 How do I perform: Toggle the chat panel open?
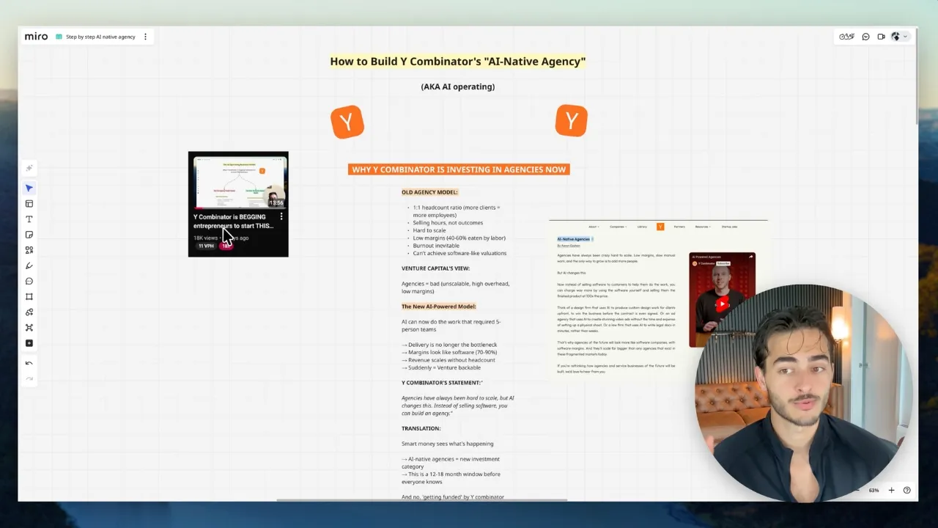[865, 36]
